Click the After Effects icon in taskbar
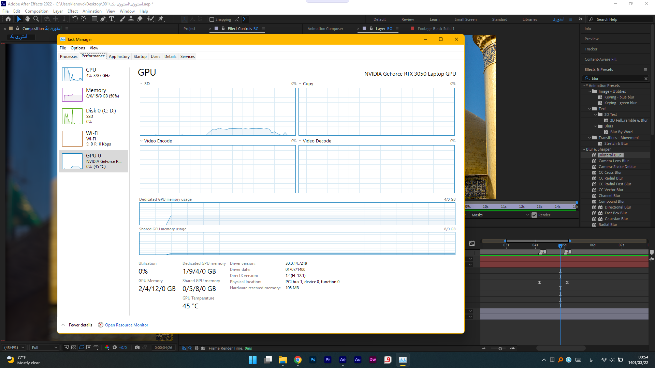Screen dimensions: 655x368 coord(343,359)
